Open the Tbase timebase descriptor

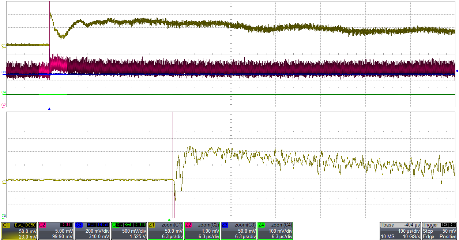[x=400, y=231]
